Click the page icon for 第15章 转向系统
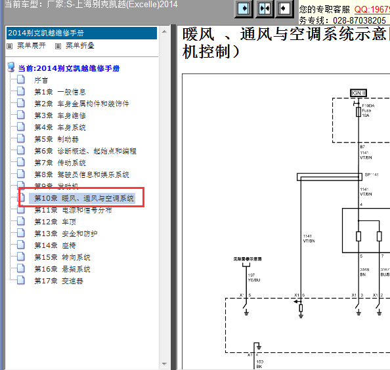This screenshot has height=370, width=390. [21, 257]
